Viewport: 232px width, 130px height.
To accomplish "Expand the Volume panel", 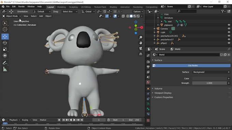I will pos(158,89).
